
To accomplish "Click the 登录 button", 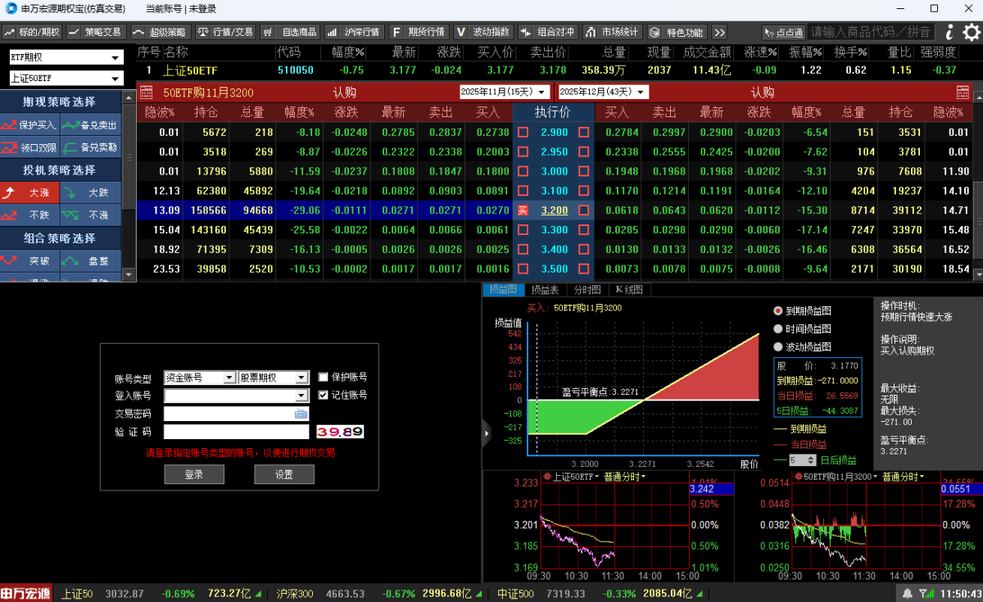I will [x=193, y=474].
